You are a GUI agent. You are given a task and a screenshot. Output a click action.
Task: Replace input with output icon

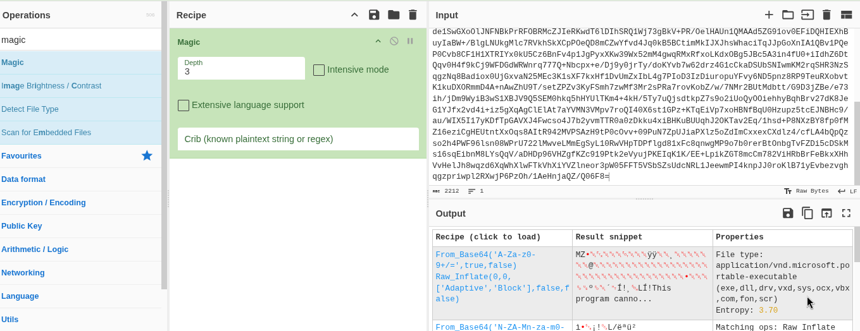[x=826, y=213]
